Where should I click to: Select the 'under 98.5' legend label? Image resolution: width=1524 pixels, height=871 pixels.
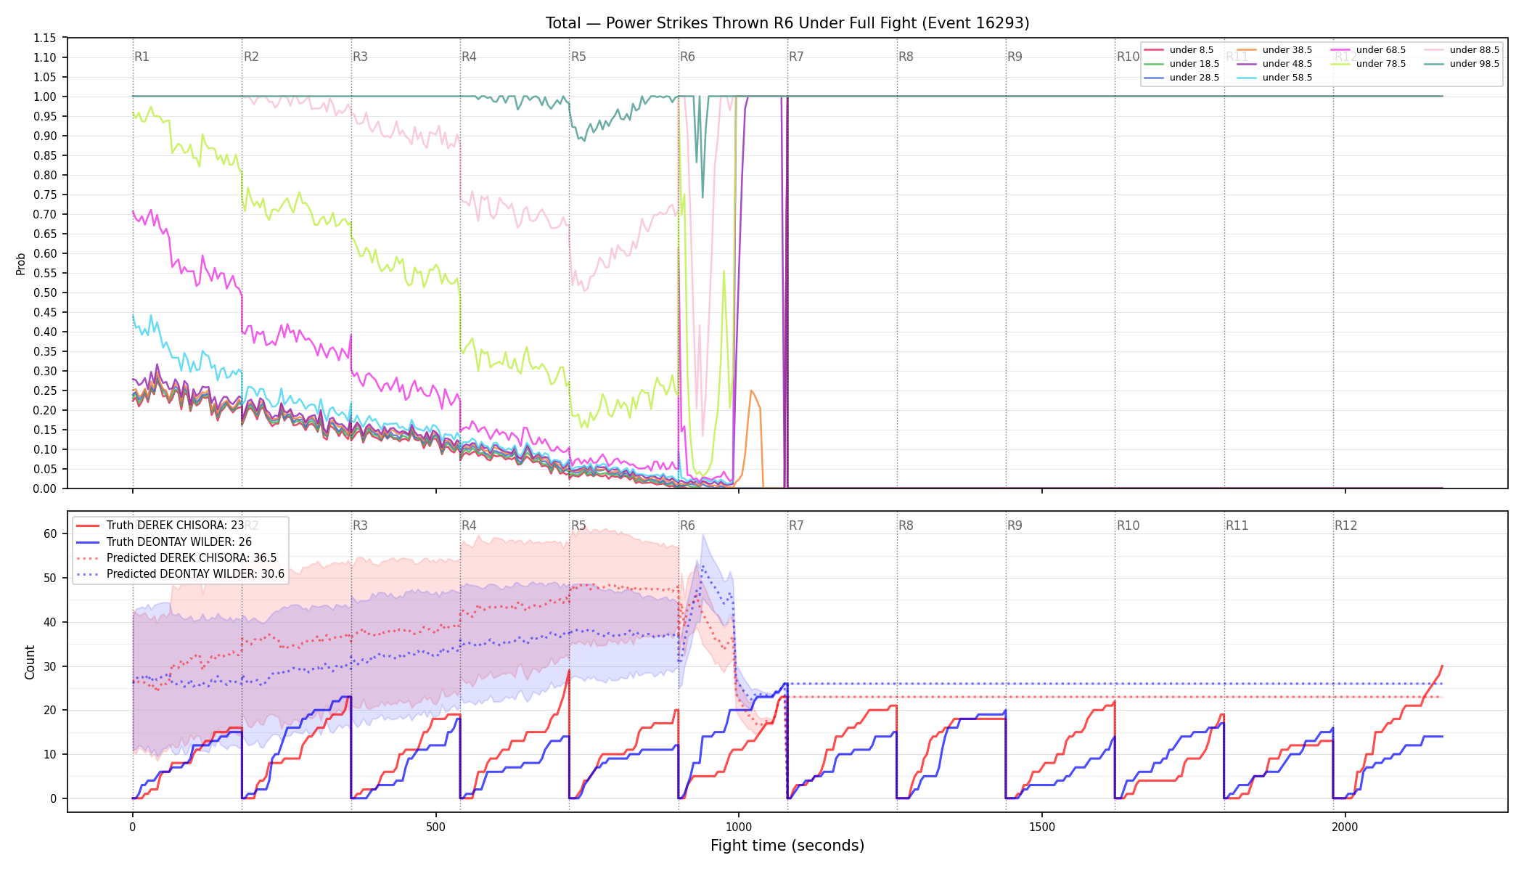coord(1475,64)
